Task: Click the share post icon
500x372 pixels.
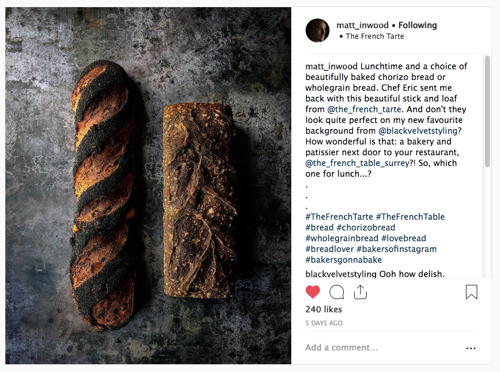Action: point(360,292)
